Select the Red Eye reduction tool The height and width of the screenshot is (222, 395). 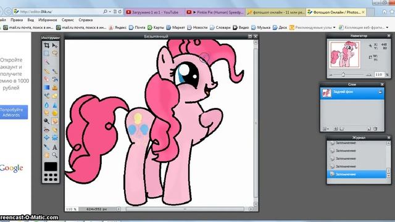(47, 130)
